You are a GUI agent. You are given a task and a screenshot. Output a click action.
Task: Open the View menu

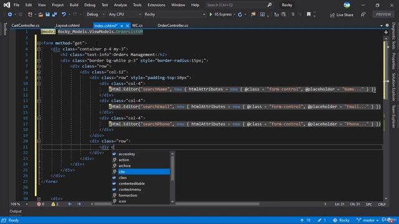point(42,5)
